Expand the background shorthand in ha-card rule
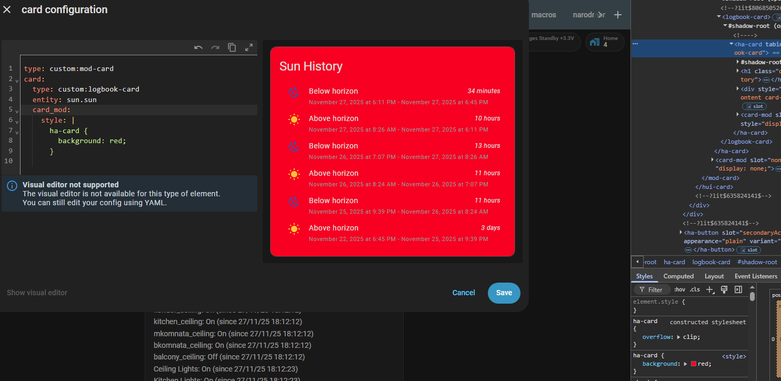The width and height of the screenshot is (781, 381). 685,364
